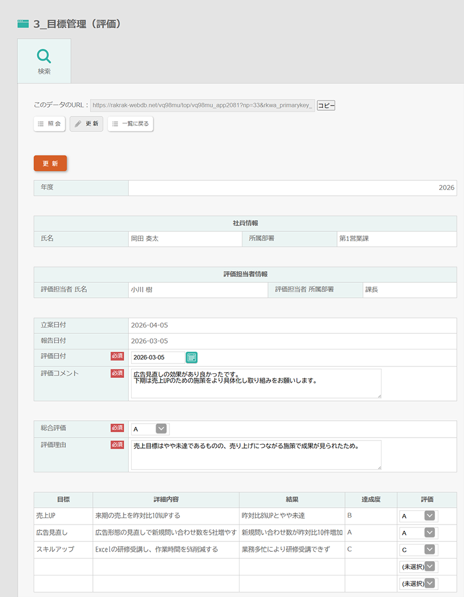Viewport: 464px width, 597px height.
Task: Click the 3_目標管理（評価） page title
Action: click(77, 24)
